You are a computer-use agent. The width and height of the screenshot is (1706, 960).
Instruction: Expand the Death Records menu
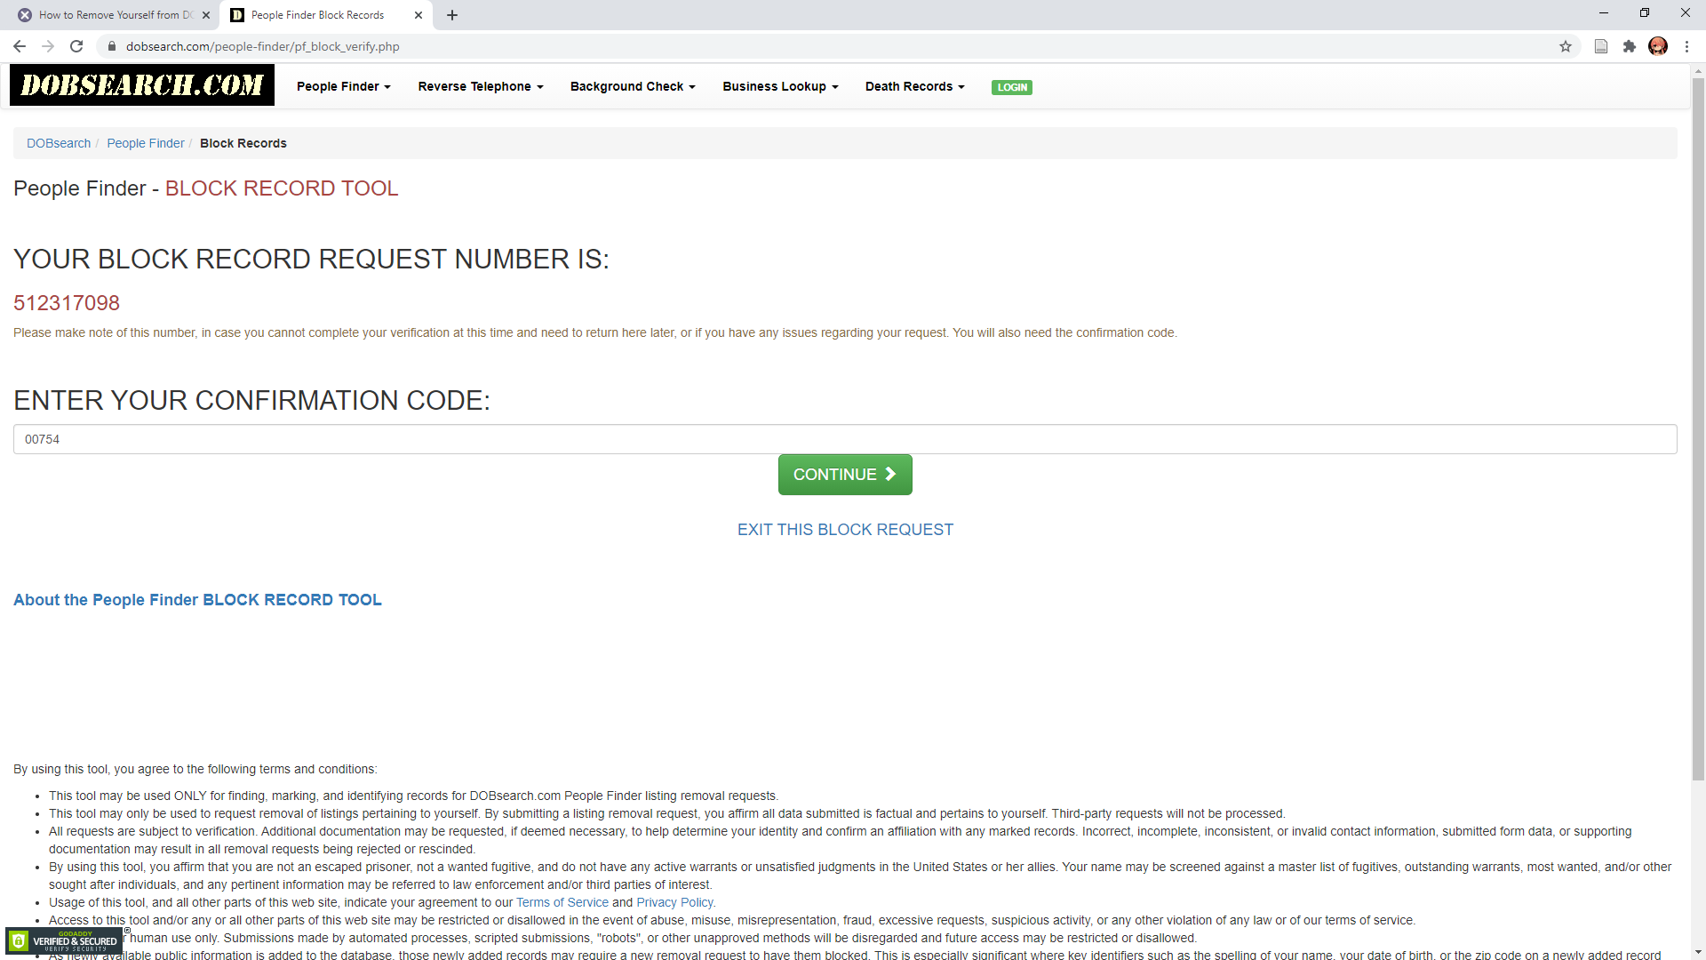coord(915,86)
